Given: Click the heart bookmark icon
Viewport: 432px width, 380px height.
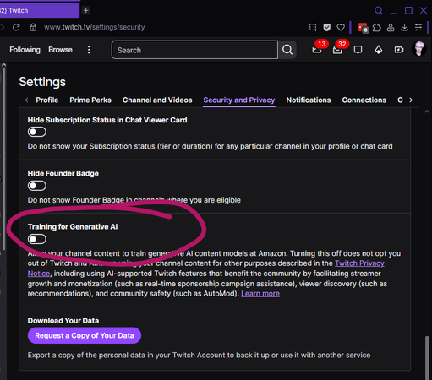Looking at the screenshot, I should point(341,27).
